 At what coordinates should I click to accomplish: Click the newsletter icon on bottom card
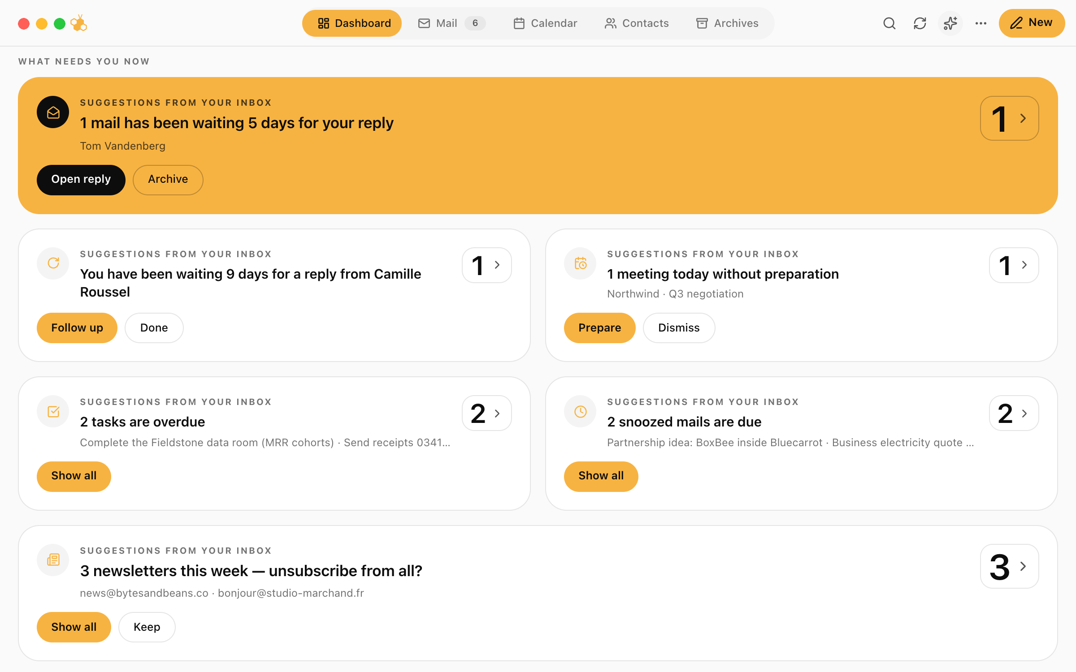coord(53,560)
